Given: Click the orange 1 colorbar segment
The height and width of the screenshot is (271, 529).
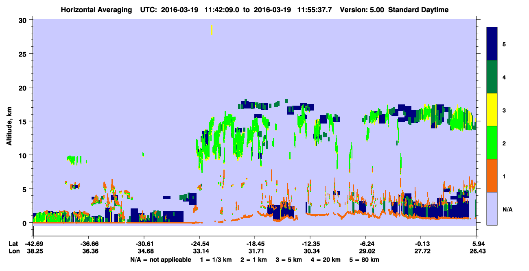Looking at the screenshot, I should coord(492,176).
